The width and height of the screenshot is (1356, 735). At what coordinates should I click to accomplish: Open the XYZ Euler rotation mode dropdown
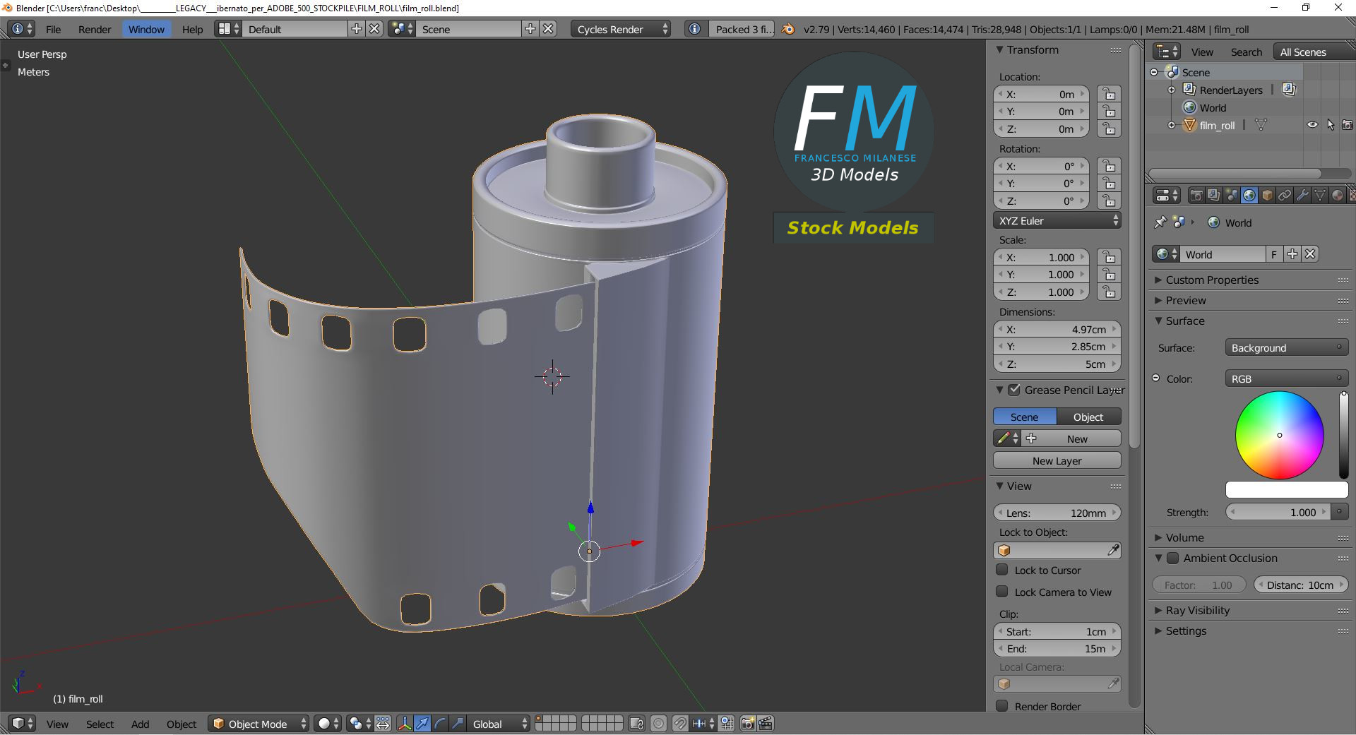point(1057,220)
